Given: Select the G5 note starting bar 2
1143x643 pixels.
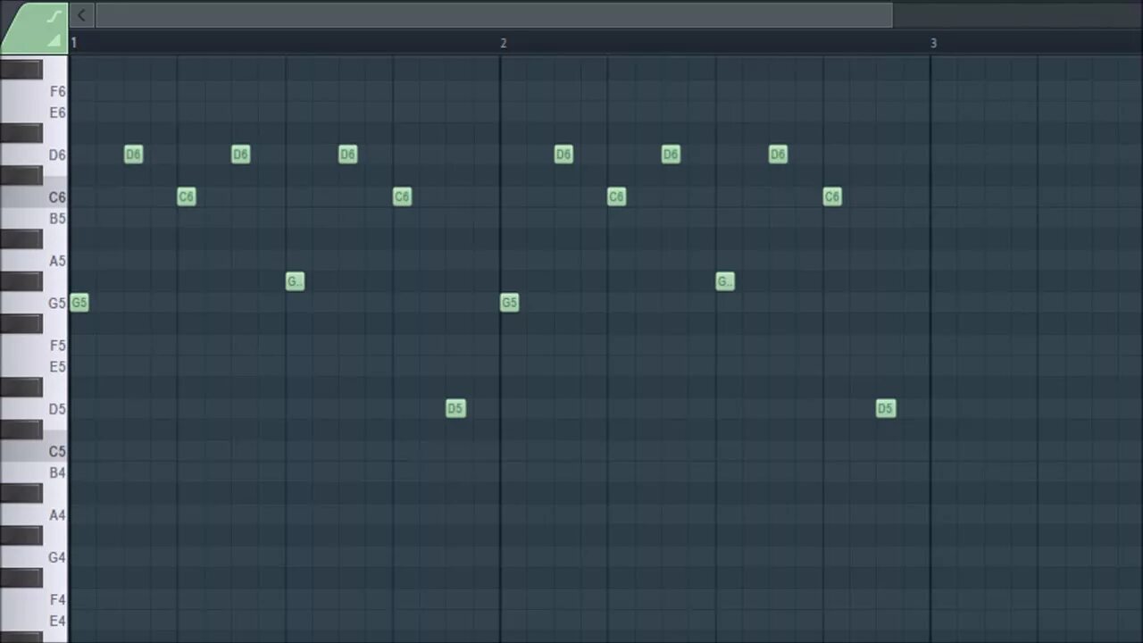Looking at the screenshot, I should pos(509,302).
